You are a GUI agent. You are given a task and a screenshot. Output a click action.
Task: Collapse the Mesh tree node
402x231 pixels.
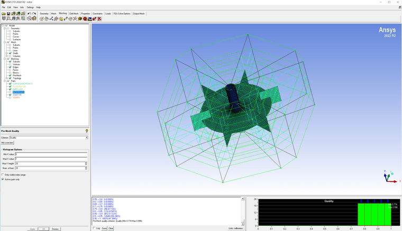click(x=5, y=42)
